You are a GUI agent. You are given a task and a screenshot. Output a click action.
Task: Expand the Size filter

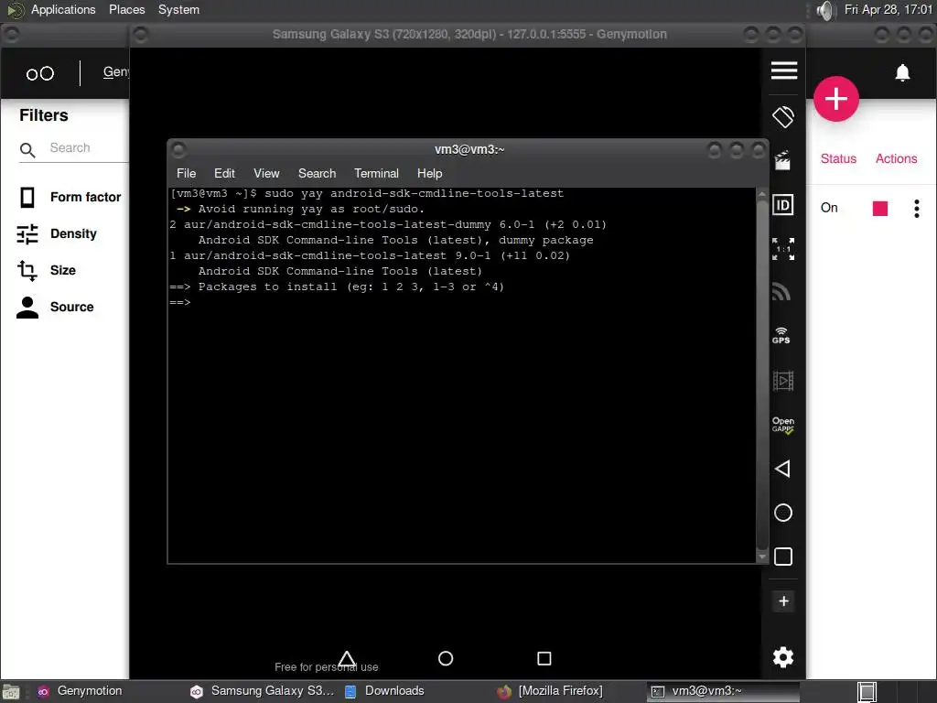[x=48, y=270]
